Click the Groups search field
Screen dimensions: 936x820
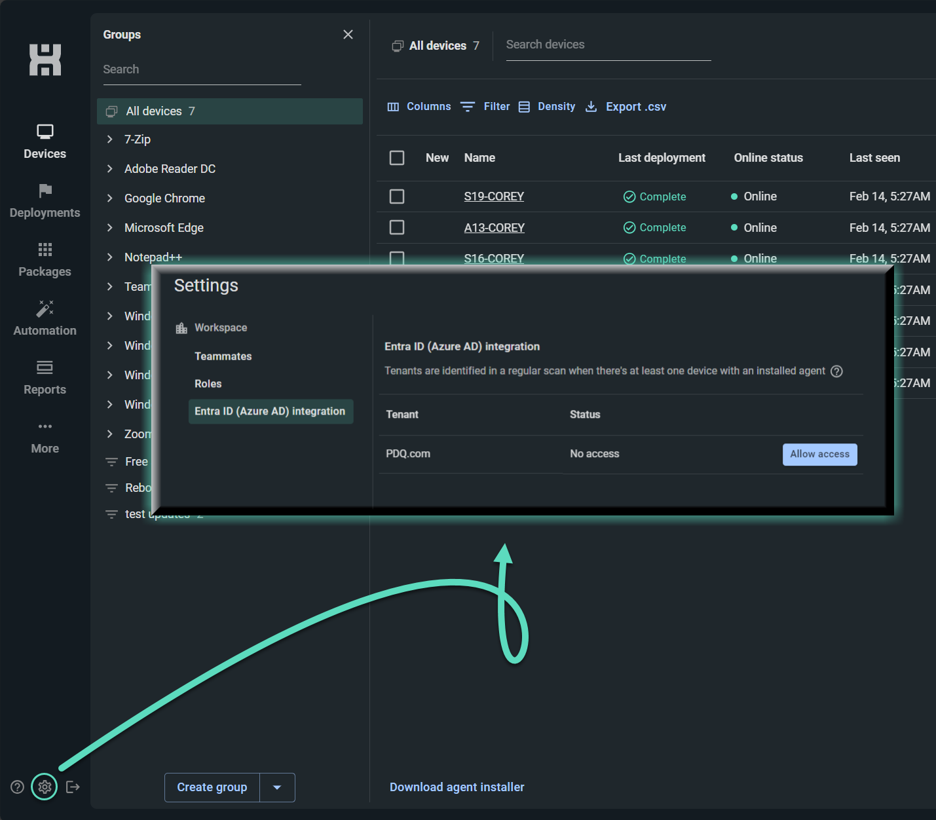pyautogui.click(x=202, y=69)
